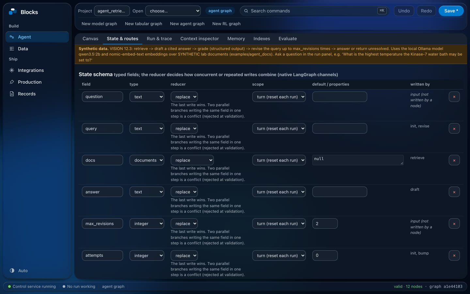Open the project chooser dropdown
470x294 pixels.
point(173,11)
